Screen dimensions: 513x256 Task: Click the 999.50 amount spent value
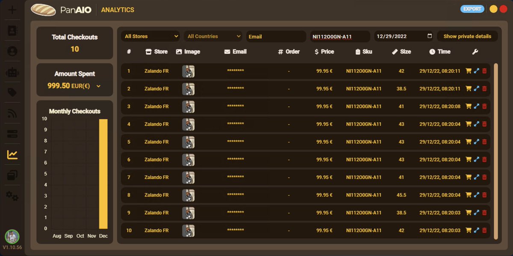click(x=59, y=86)
